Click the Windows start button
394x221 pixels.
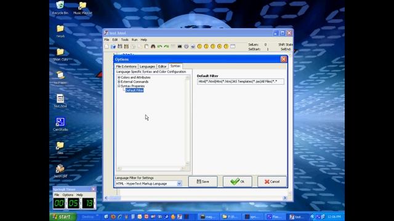63,217
